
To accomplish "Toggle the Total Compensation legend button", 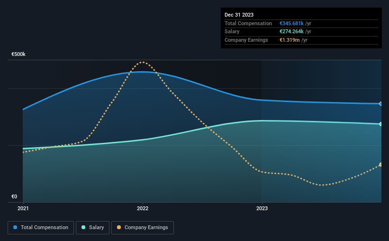I will [x=41, y=228].
